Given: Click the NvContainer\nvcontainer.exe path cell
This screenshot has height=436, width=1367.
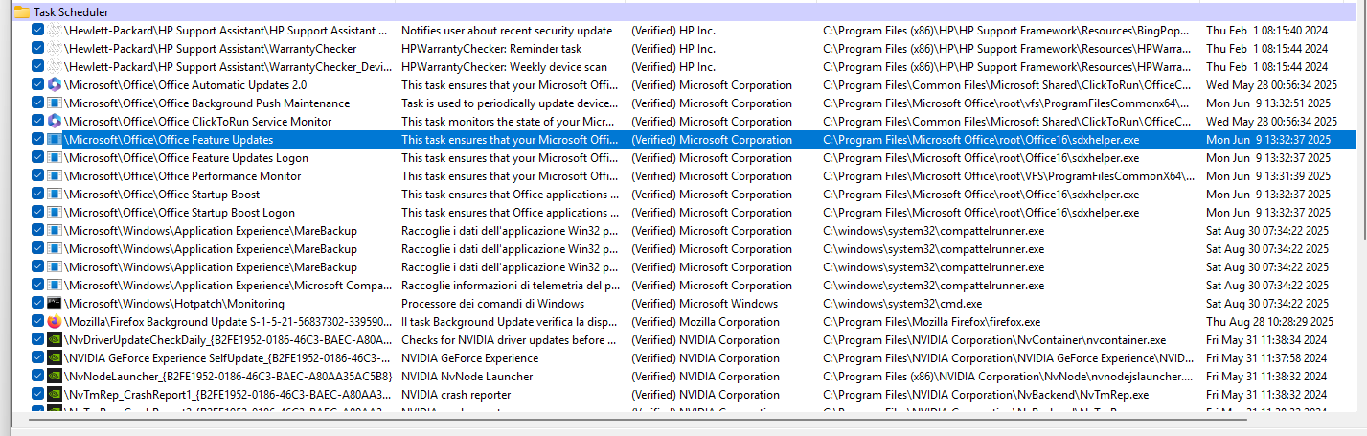Looking at the screenshot, I should tap(994, 340).
